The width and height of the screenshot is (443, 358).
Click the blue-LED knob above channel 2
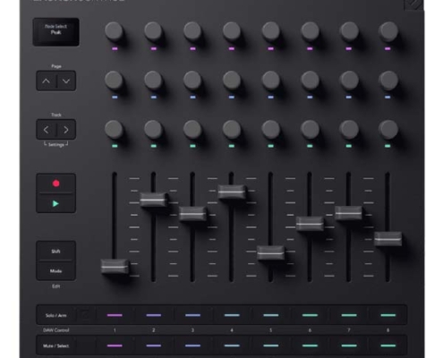pyautogui.click(x=153, y=80)
